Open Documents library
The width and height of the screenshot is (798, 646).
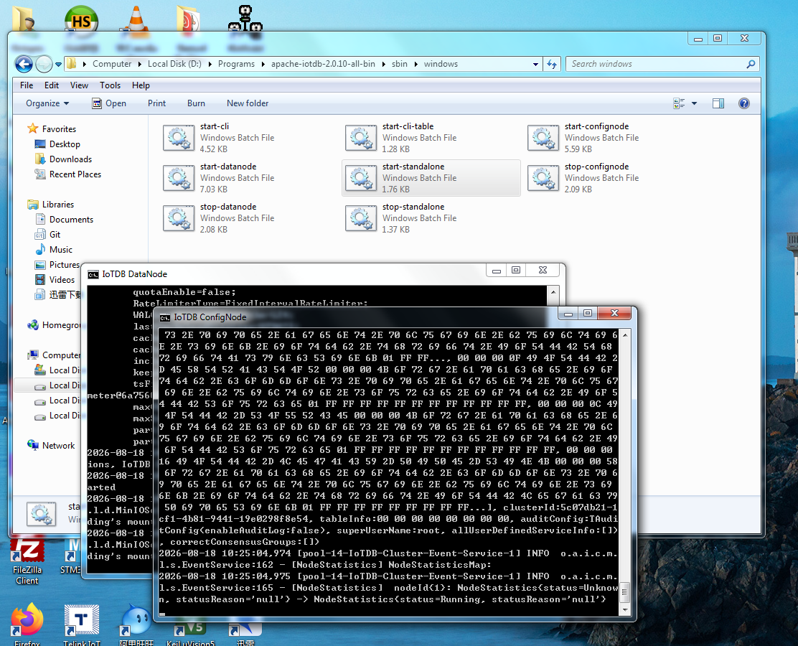coord(71,220)
